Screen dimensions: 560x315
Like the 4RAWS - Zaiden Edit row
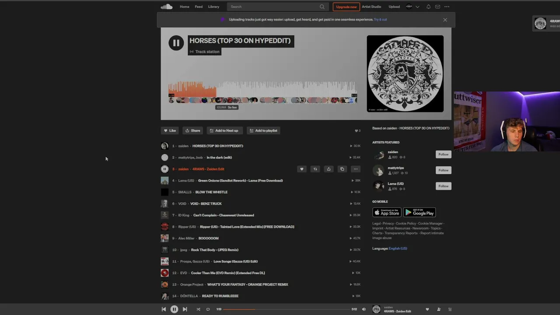(301, 169)
